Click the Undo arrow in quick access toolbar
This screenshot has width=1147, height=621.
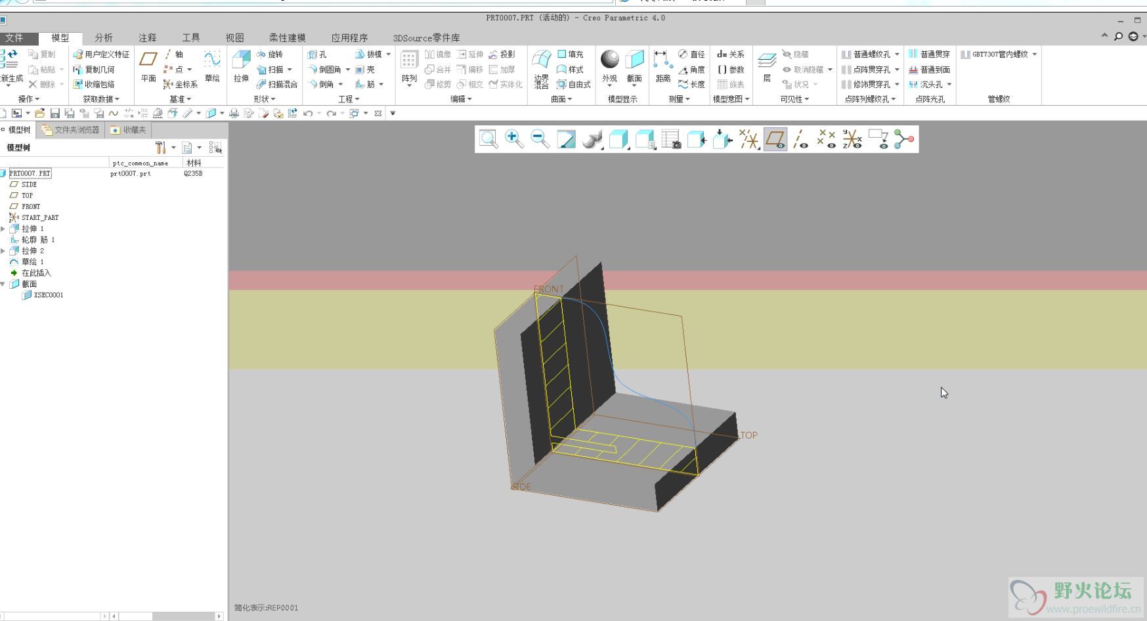tap(308, 114)
